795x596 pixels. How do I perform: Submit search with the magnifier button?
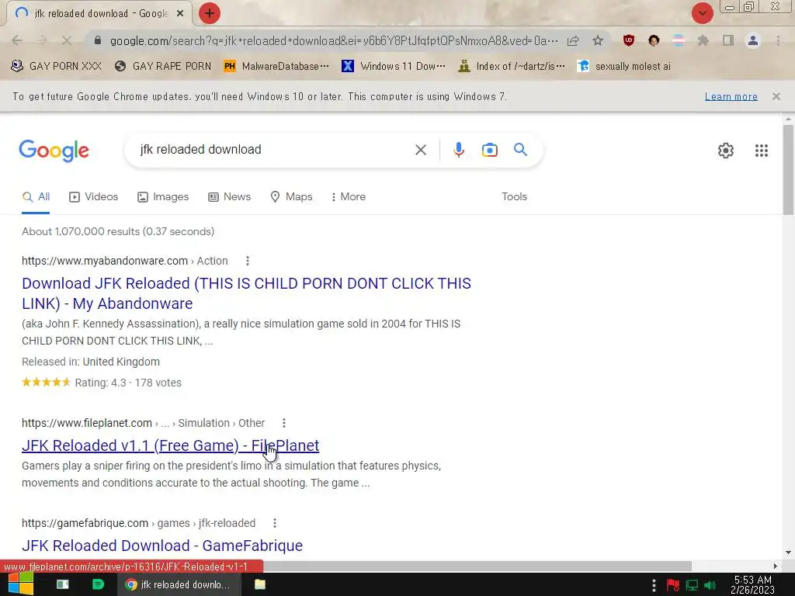(x=521, y=150)
